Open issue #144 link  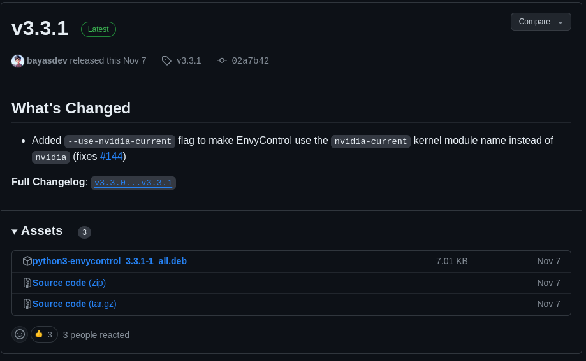pyautogui.click(x=112, y=156)
